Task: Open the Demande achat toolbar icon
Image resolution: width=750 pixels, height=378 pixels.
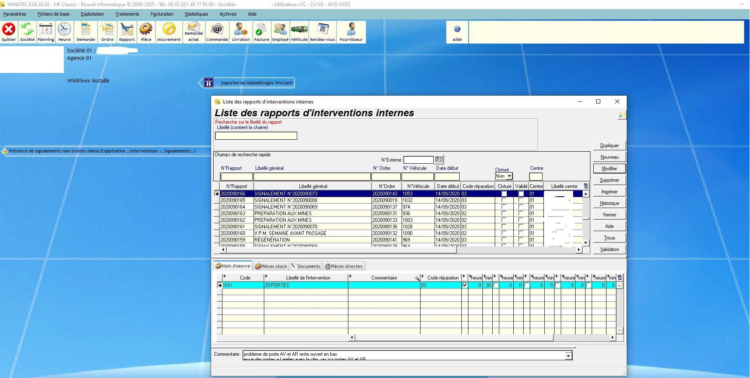Action: [193, 32]
